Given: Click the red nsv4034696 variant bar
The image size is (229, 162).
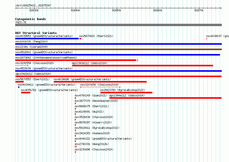Looking at the screenshot, I should point(100,82).
